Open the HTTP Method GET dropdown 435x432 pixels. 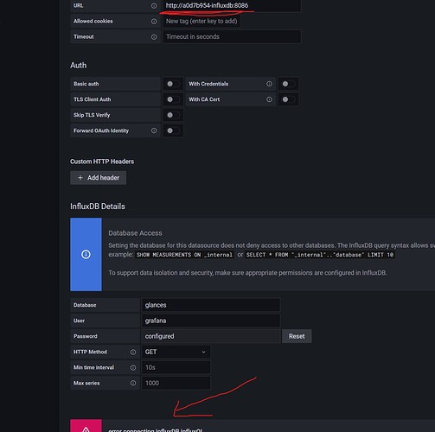(x=176, y=352)
